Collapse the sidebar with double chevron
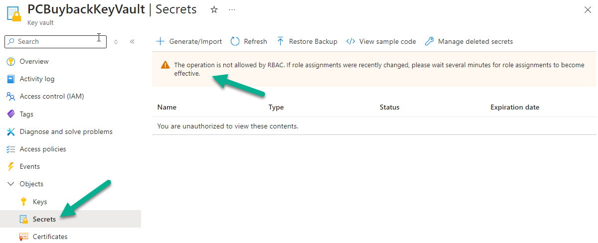 [x=132, y=42]
